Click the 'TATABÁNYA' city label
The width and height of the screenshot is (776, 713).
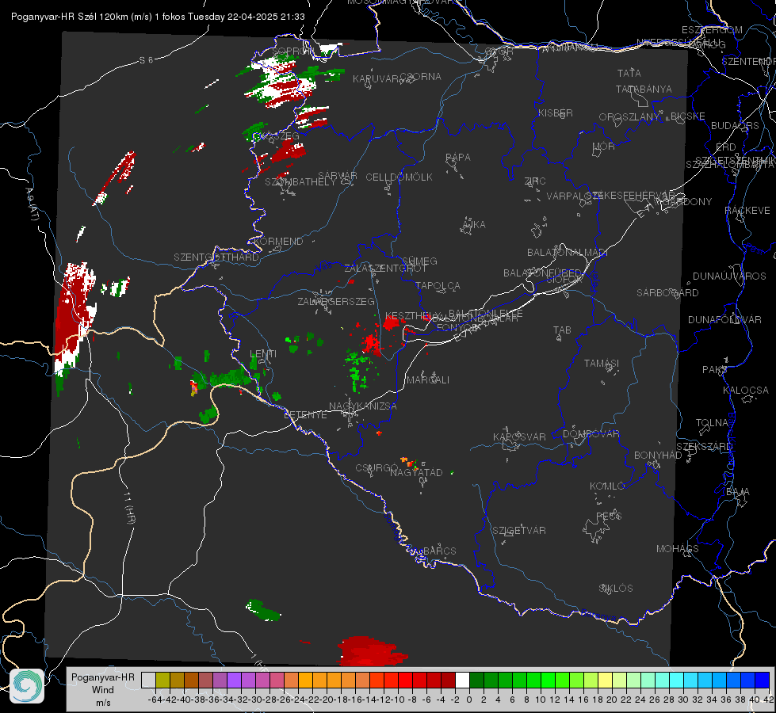[644, 90]
